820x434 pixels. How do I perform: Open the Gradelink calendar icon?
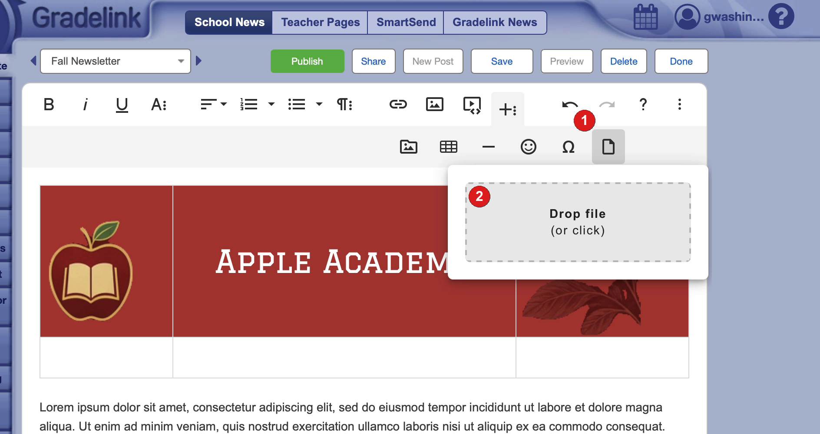pos(646,17)
